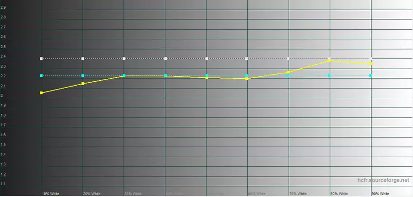Click the "90% White" x-axis label
The width and height of the screenshot is (413, 197).
click(x=379, y=193)
